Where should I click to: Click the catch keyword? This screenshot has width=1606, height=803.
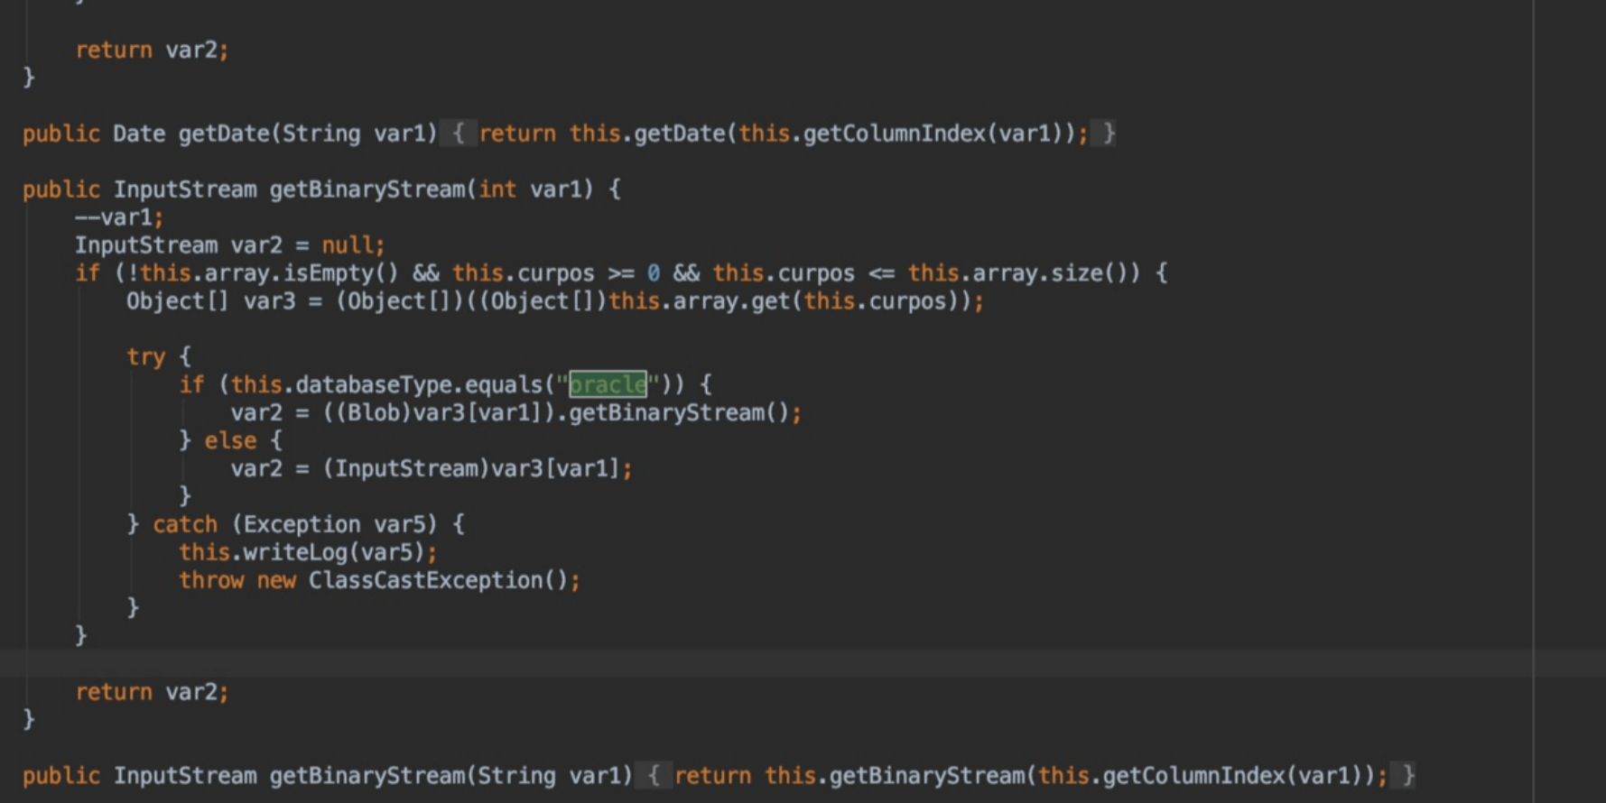184,524
